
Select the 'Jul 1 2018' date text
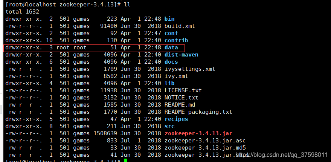click(141, 141)
